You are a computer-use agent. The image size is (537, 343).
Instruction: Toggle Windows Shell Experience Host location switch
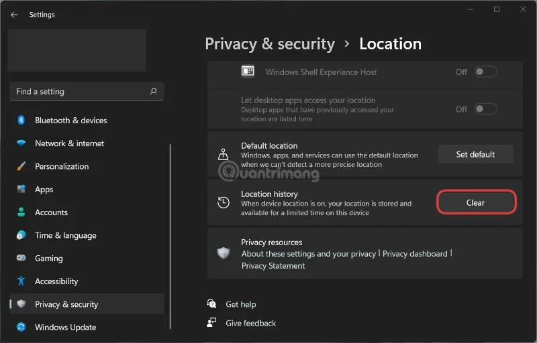(485, 72)
